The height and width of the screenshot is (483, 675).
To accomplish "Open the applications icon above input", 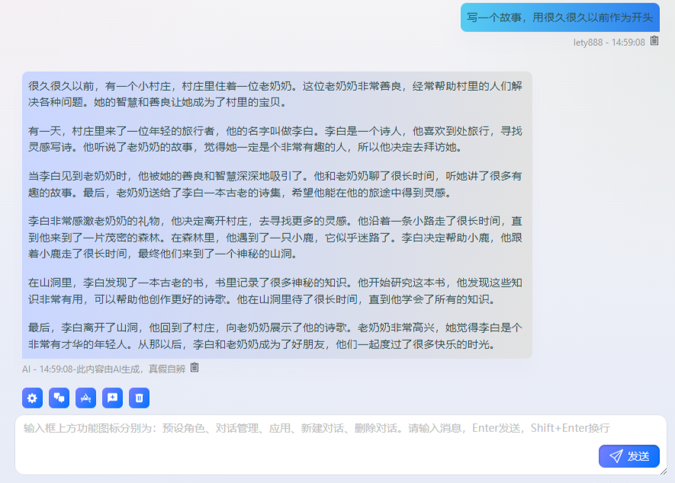I will click(86, 398).
